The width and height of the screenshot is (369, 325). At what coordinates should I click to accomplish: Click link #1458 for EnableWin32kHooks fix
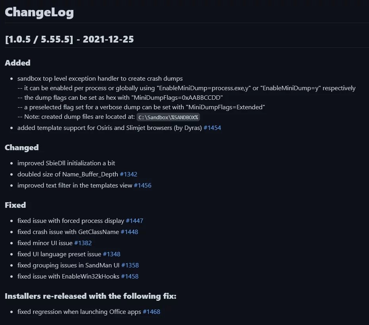(130, 276)
